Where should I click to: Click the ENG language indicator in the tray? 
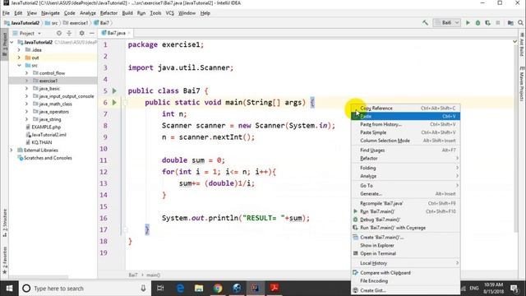click(x=474, y=289)
